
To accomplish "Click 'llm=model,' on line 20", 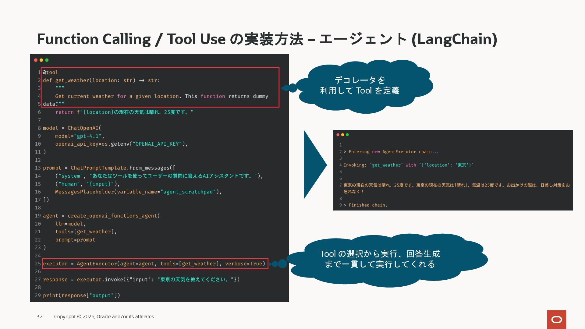I will (x=70, y=224).
